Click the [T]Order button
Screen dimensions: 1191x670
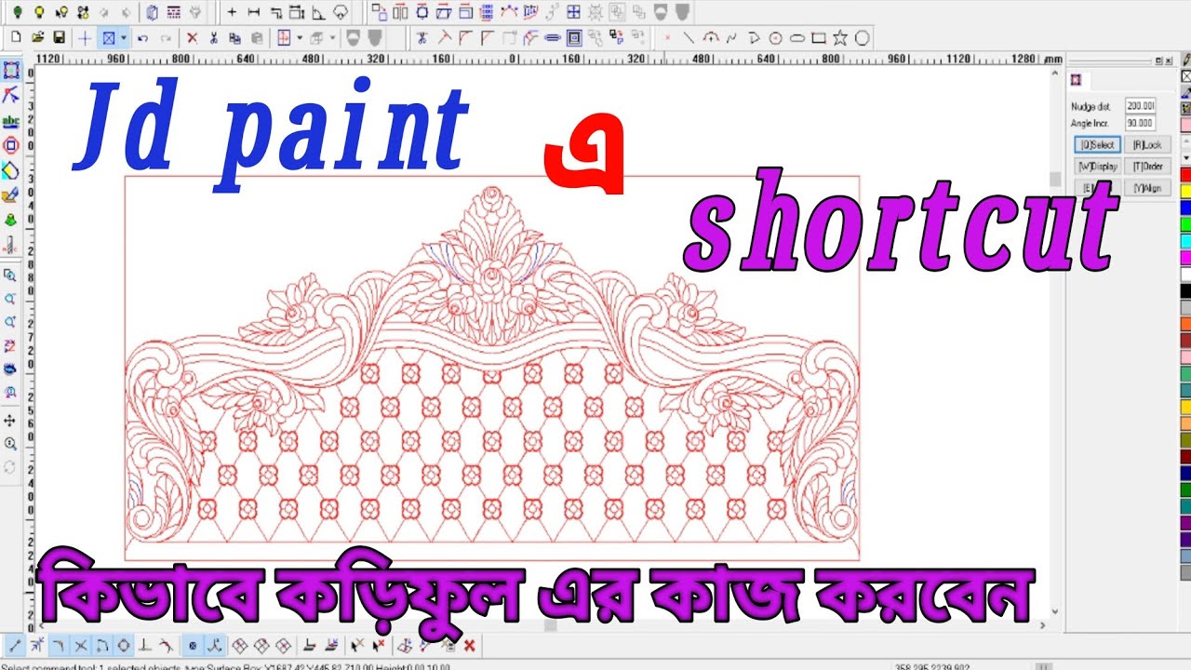click(x=1147, y=167)
